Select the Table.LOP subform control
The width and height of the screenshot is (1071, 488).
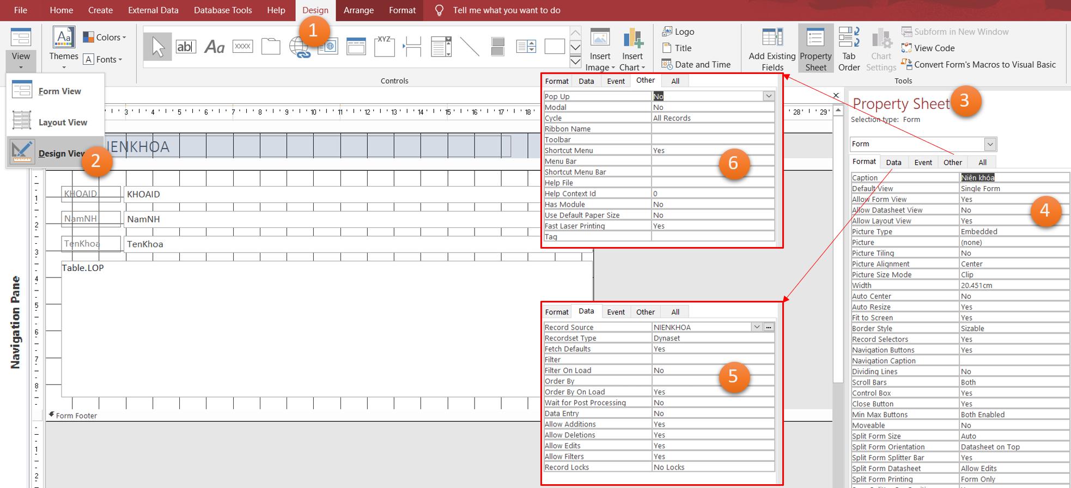[x=327, y=329]
